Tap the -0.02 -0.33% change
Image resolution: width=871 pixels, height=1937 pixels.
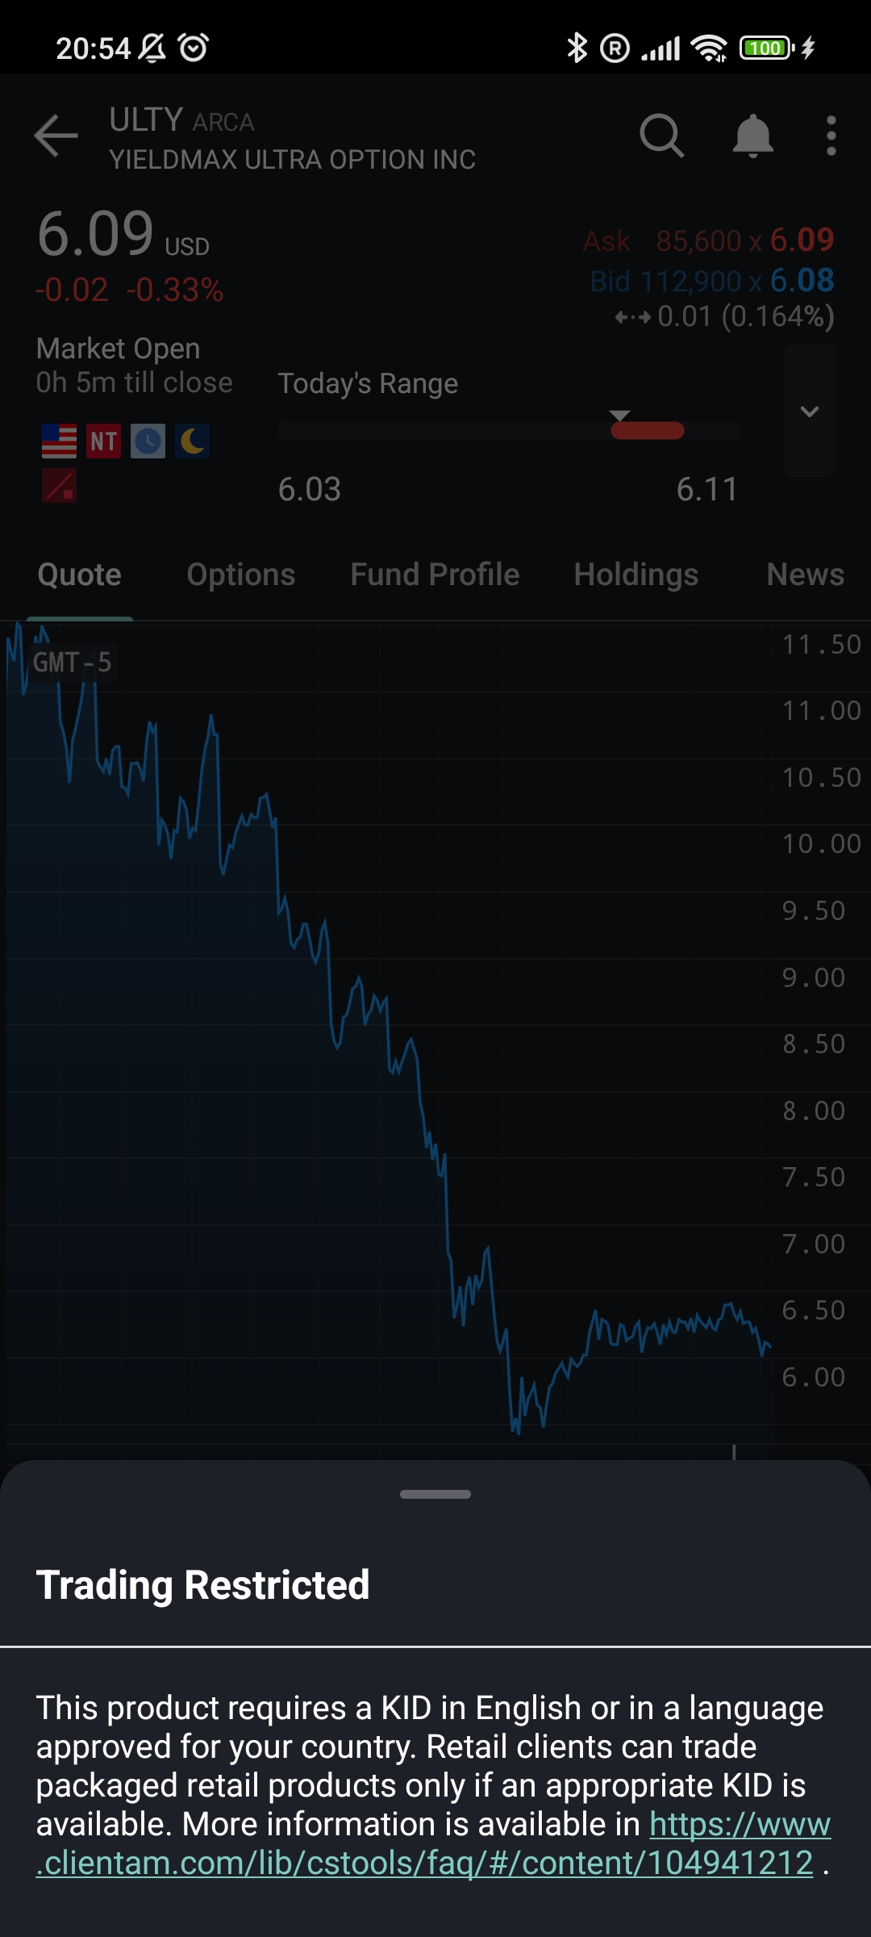point(130,290)
